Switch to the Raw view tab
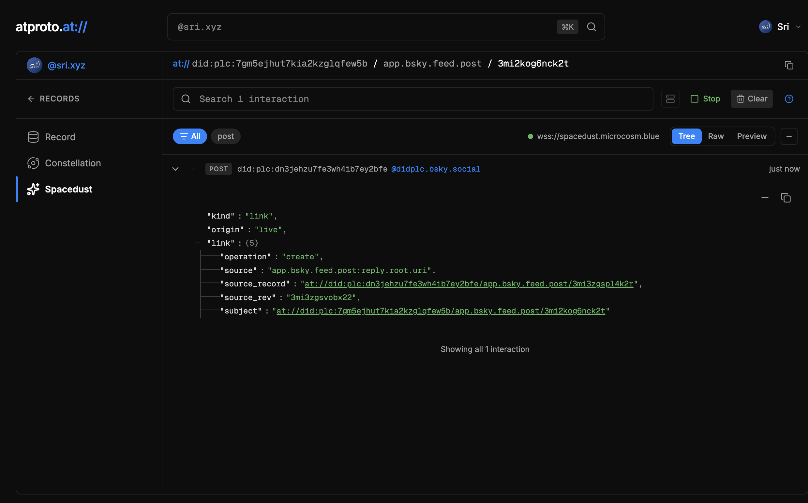This screenshot has width=808, height=503. (x=716, y=136)
